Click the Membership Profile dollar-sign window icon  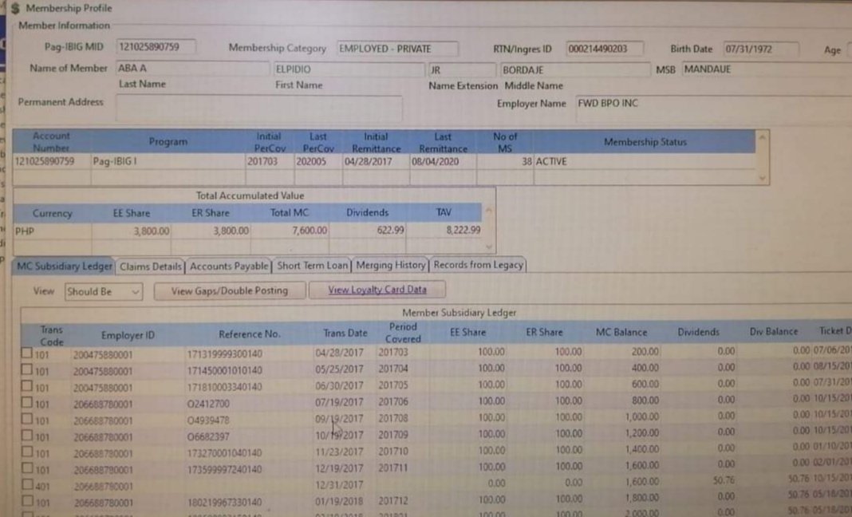click(x=14, y=8)
